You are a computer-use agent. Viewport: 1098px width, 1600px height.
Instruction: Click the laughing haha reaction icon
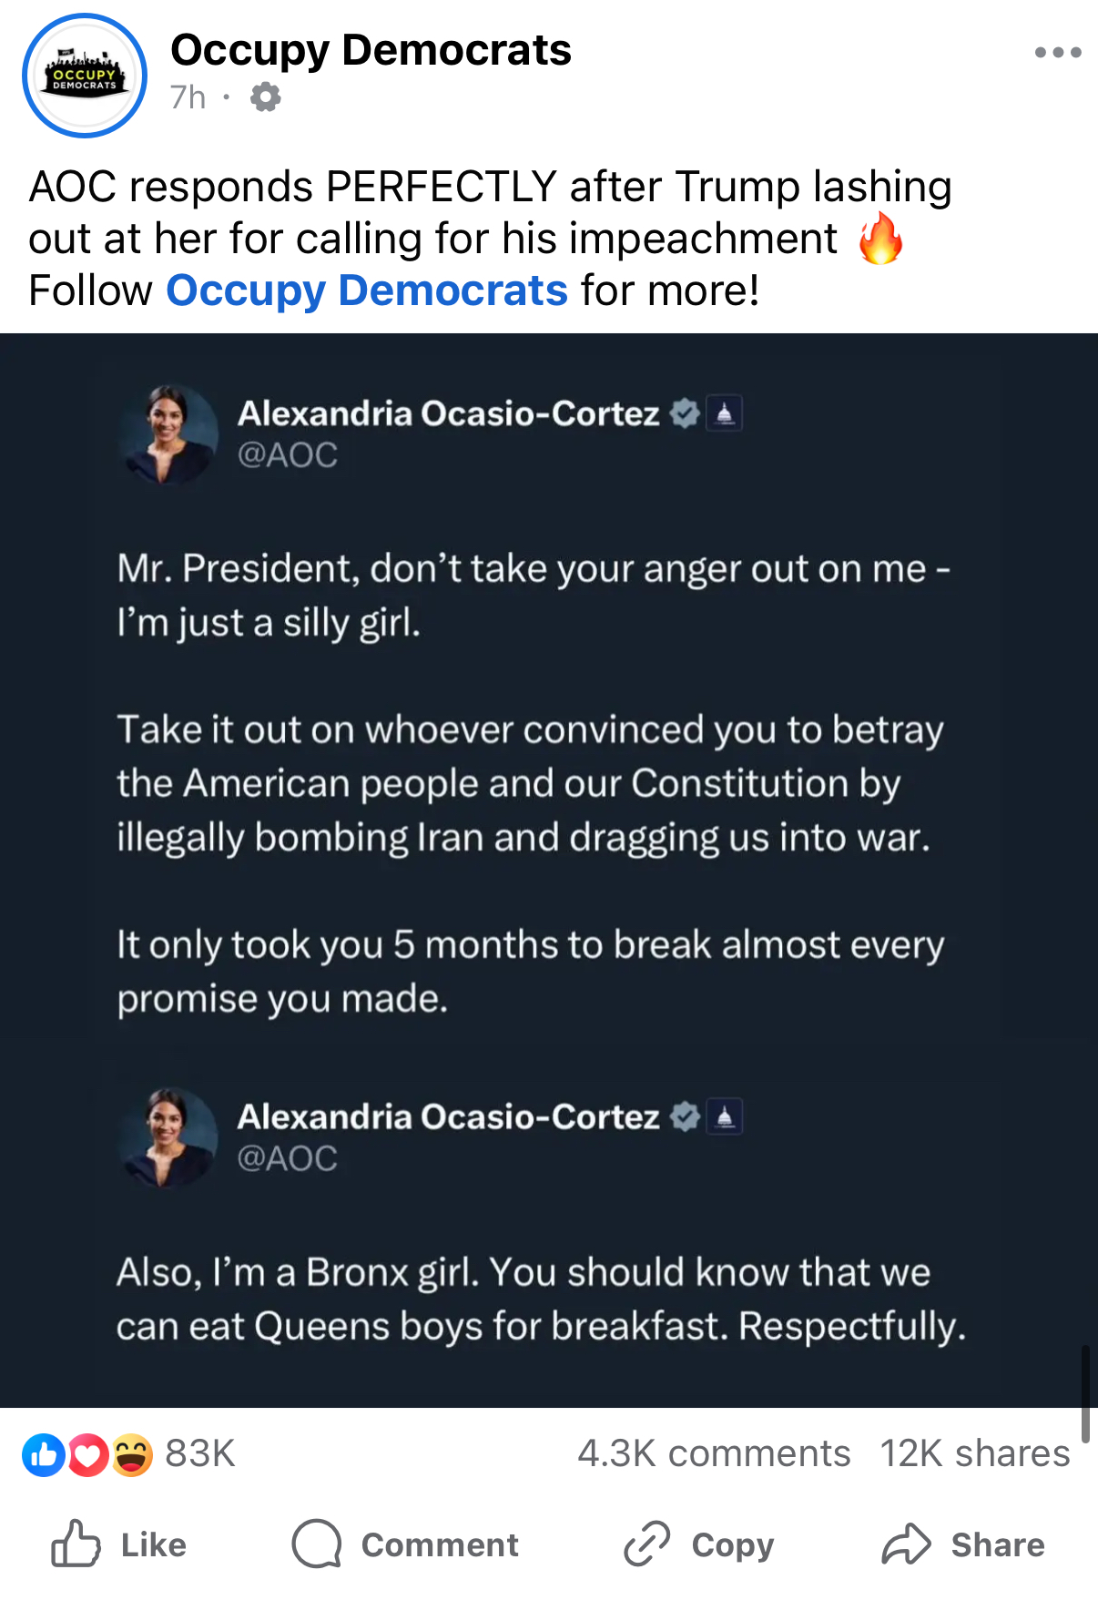pos(132,1454)
